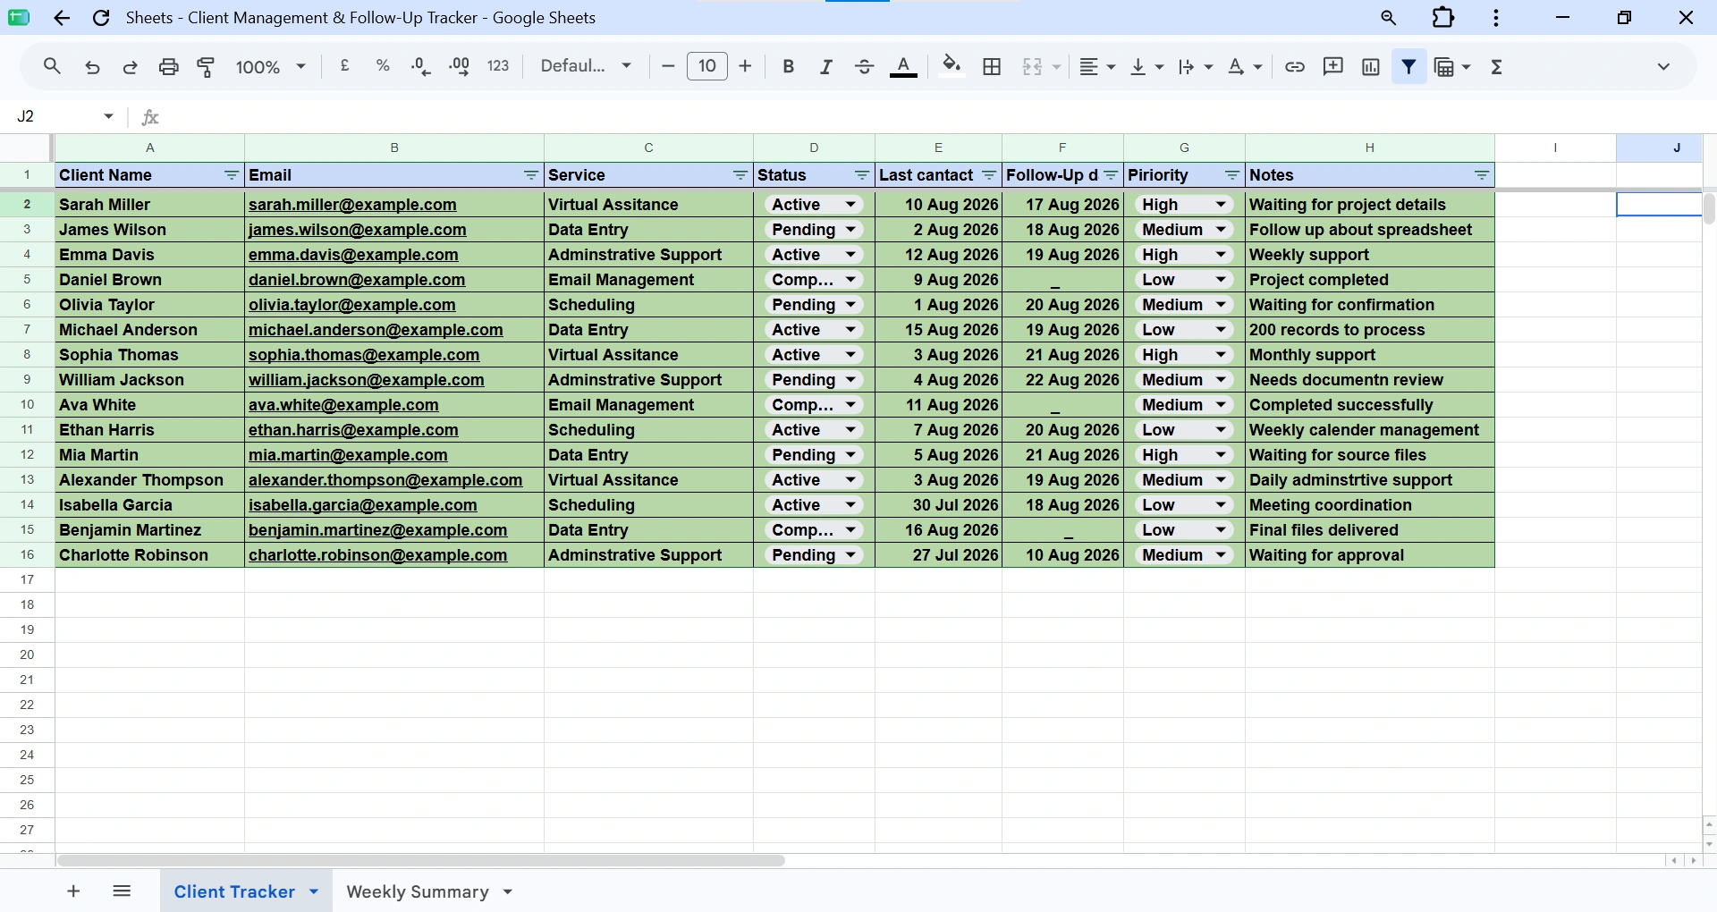Open Client Tracker tab options arrow

pos(314,891)
